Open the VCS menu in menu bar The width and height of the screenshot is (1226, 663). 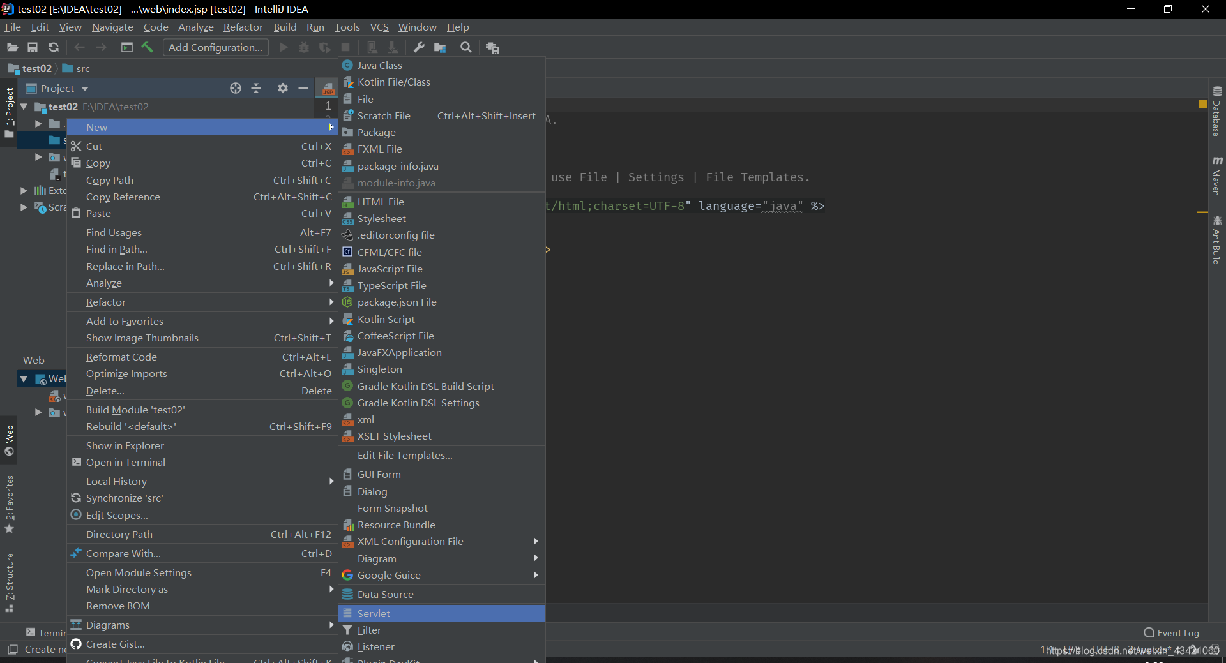[379, 27]
